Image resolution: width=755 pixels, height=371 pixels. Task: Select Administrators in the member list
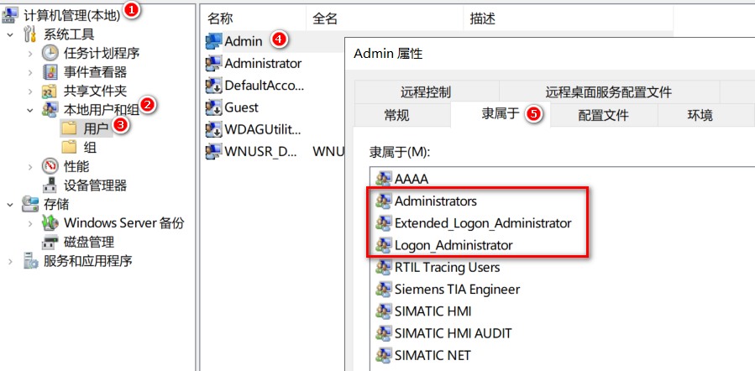pyautogui.click(x=435, y=201)
